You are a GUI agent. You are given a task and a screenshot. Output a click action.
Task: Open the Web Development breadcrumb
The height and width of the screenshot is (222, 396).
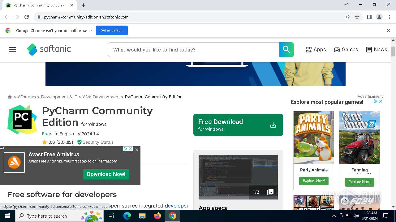101,97
